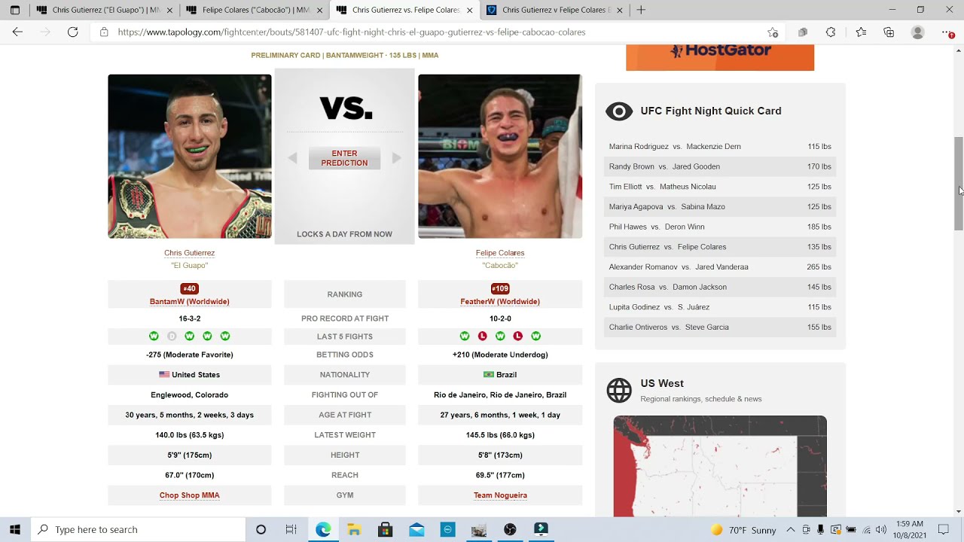Open File Explorer from taskbar

click(x=354, y=529)
